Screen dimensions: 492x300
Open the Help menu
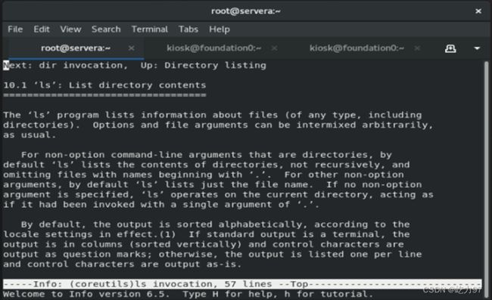(x=220, y=29)
